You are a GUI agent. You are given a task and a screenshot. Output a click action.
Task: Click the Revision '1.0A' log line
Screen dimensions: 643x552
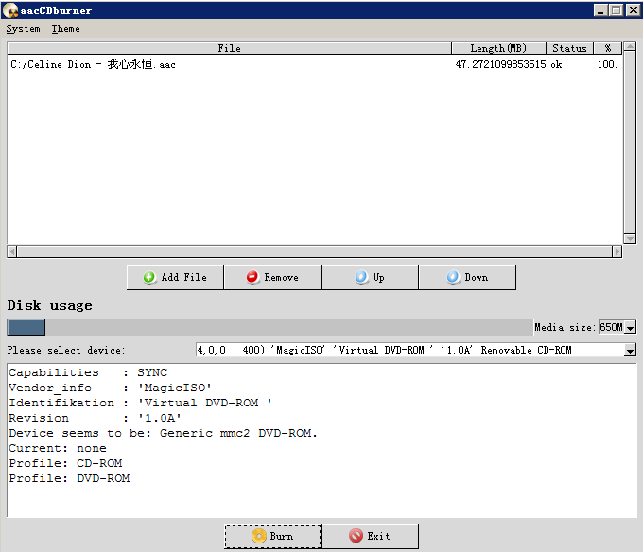point(96,418)
